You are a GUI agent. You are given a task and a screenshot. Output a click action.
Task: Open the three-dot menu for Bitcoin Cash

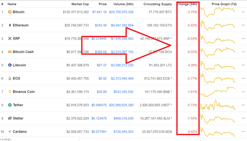[x=243, y=52]
